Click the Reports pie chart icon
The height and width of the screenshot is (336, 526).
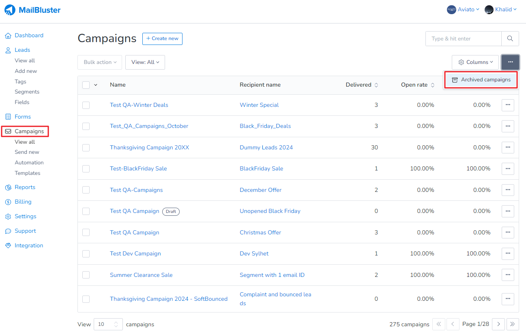8,187
